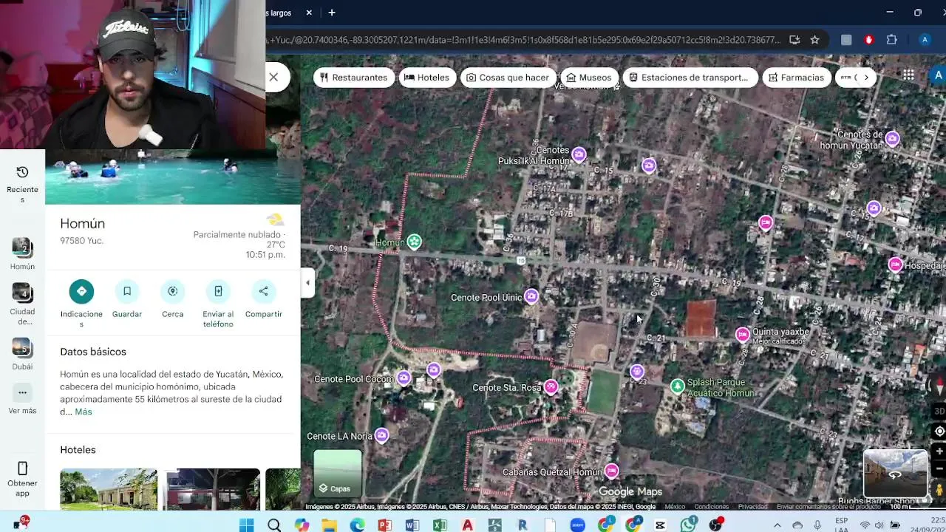Open the Ciudad de... recent item
The width and height of the screenshot is (946, 532).
(22, 304)
